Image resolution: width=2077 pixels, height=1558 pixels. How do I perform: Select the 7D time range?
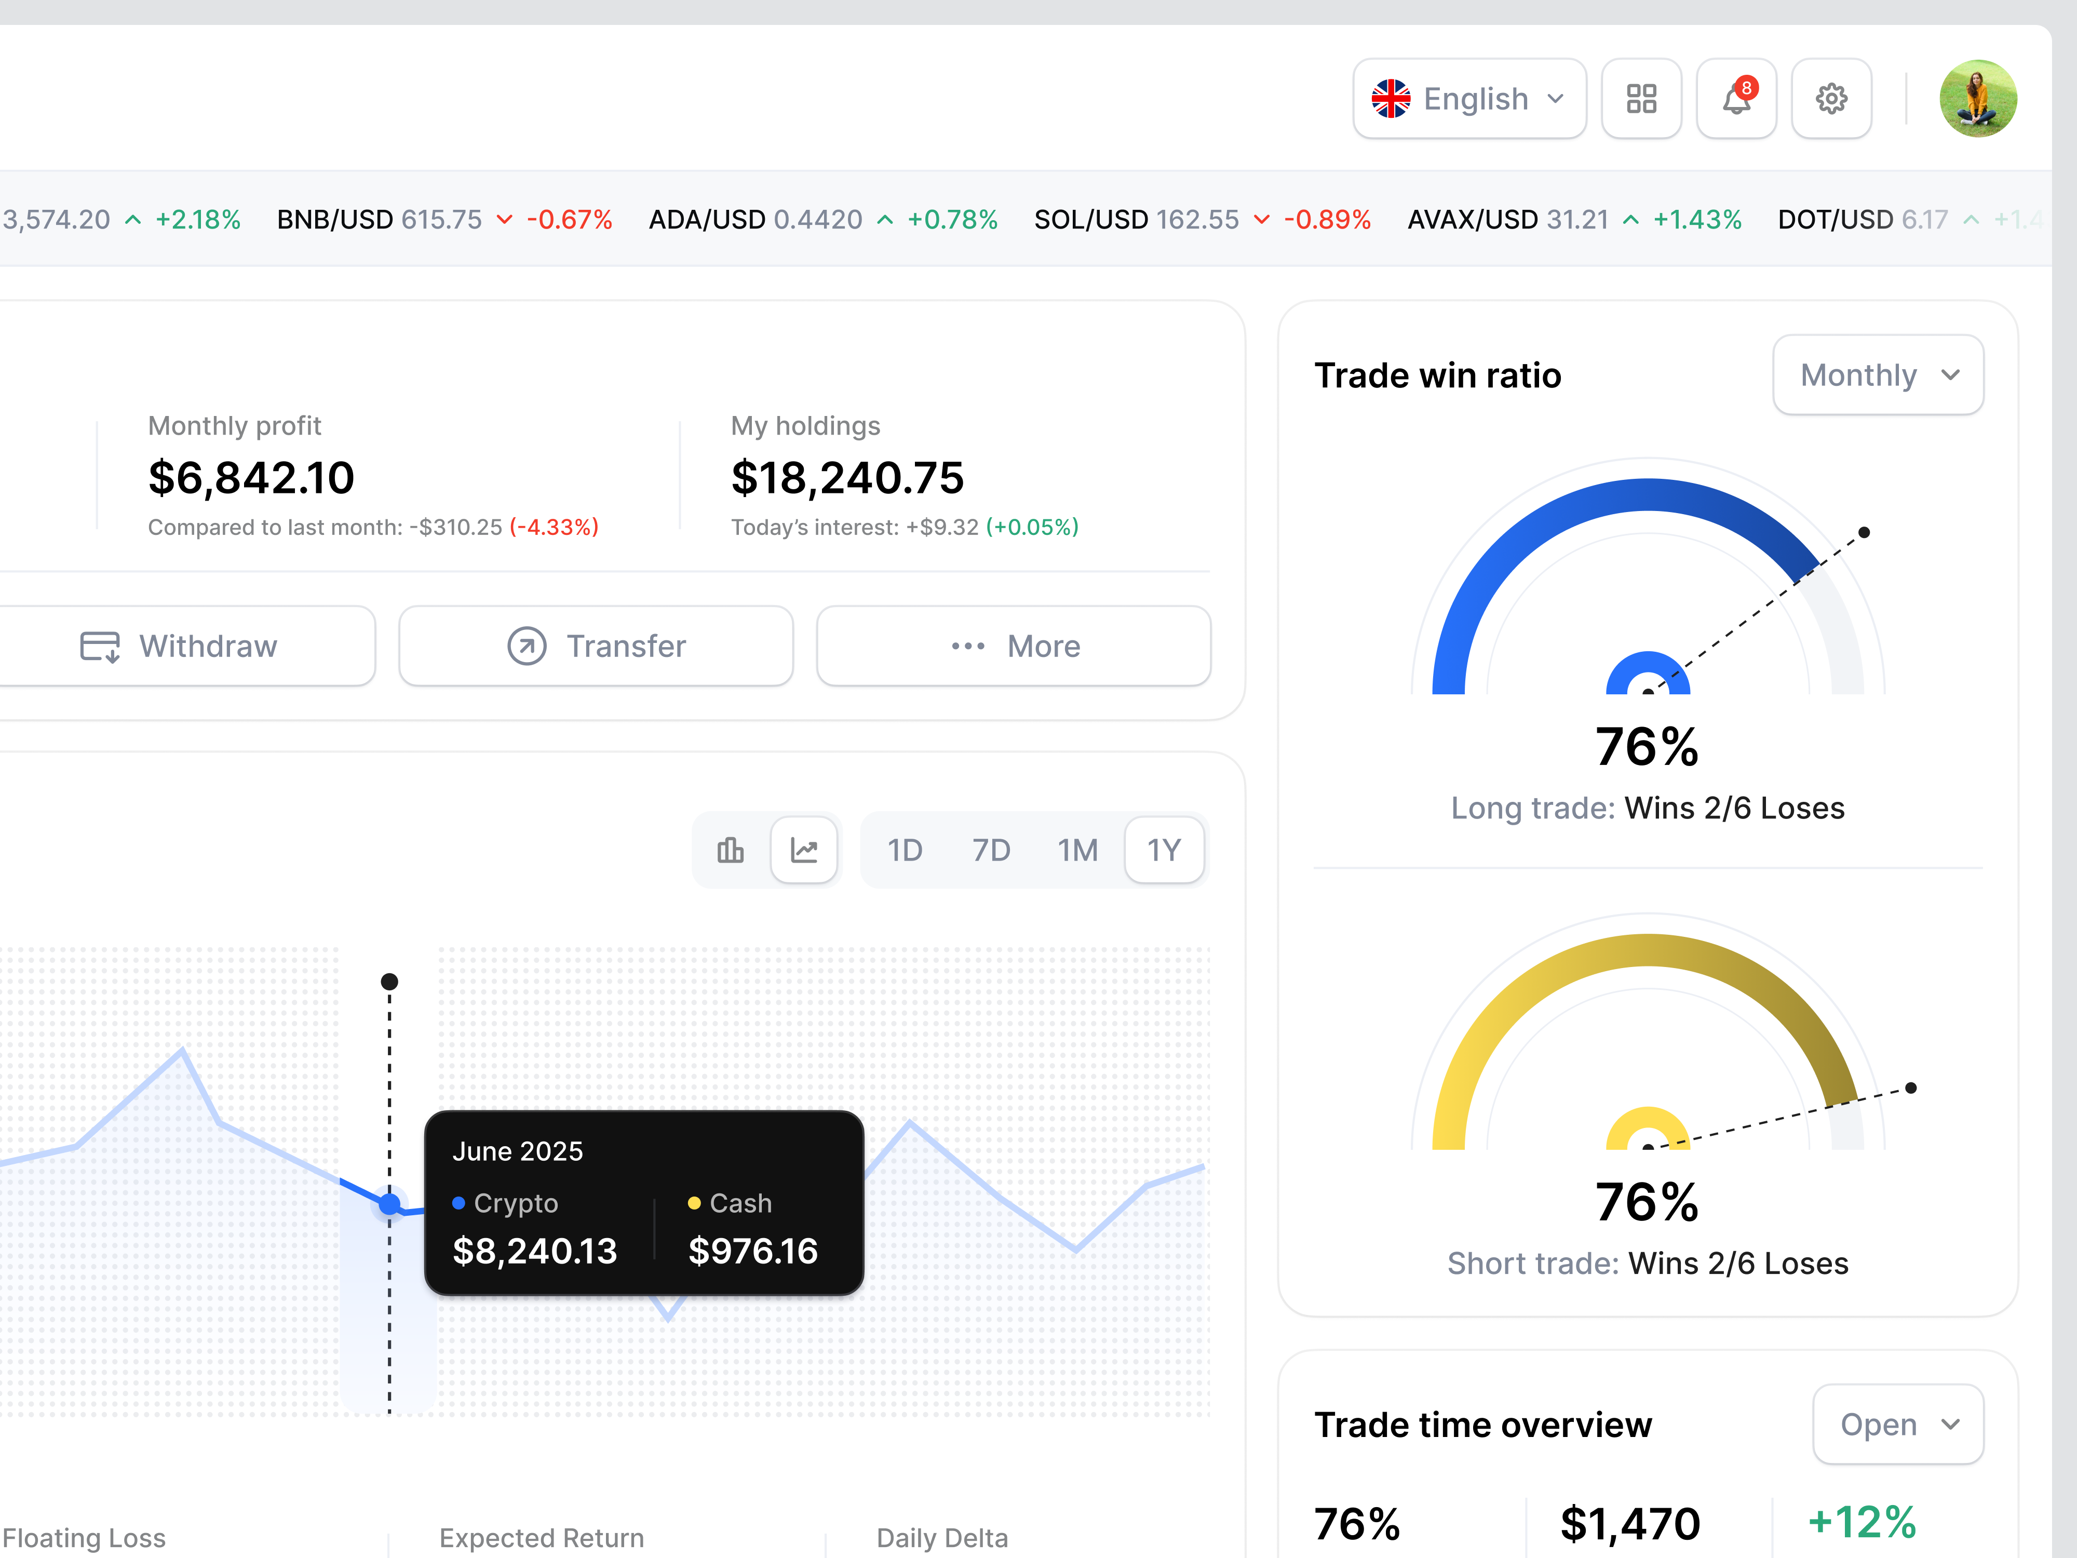pos(992,850)
